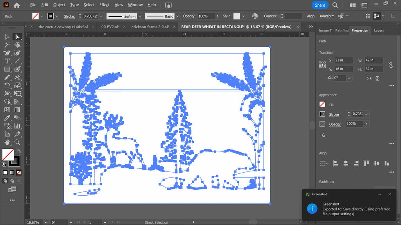Select the Zoom tool
This screenshot has height=225, width=401.
coord(17,142)
